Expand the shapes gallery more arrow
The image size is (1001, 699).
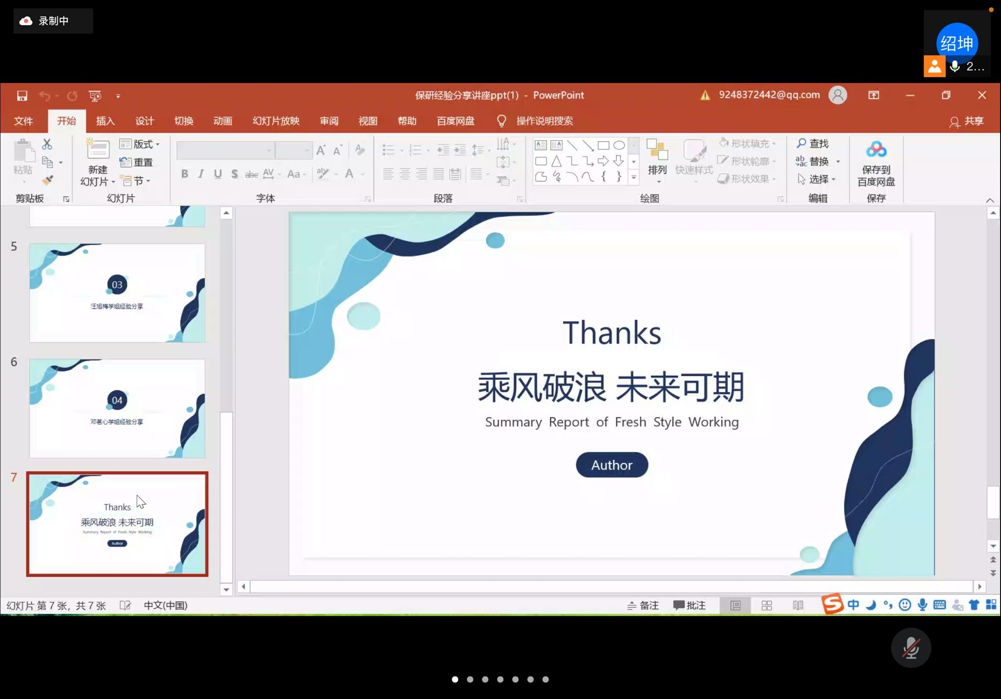coord(633,177)
